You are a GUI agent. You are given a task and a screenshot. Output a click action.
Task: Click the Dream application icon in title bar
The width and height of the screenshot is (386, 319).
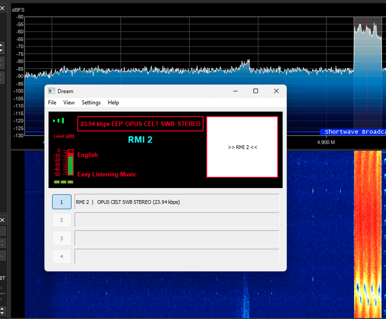coord(51,91)
